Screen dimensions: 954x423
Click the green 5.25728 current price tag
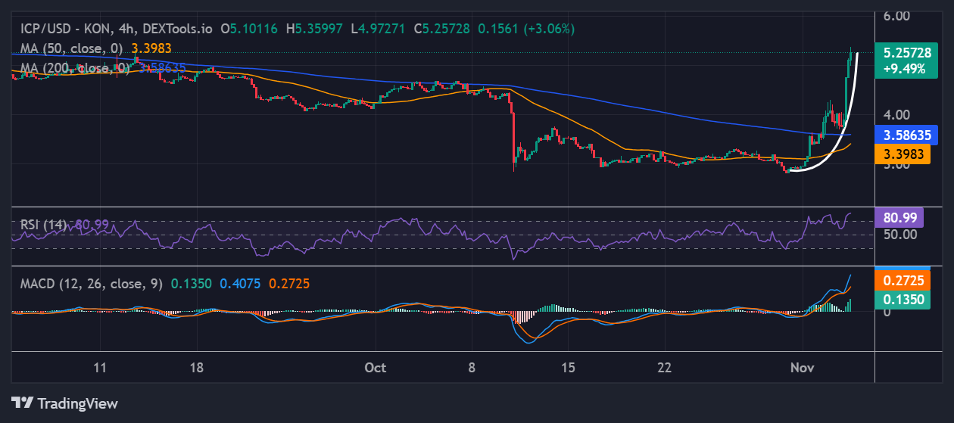[902, 53]
